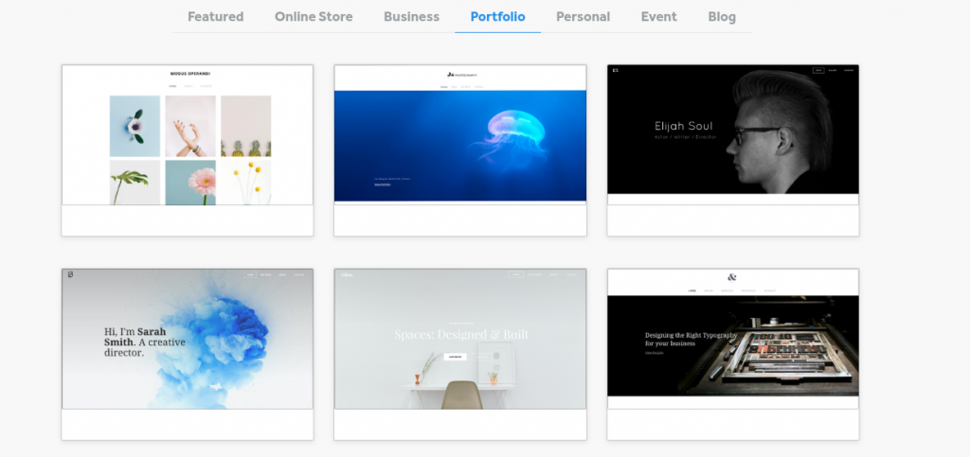Click the pink gerbera photo in the Modus template
This screenshot has width=970, height=457.
tap(190, 183)
